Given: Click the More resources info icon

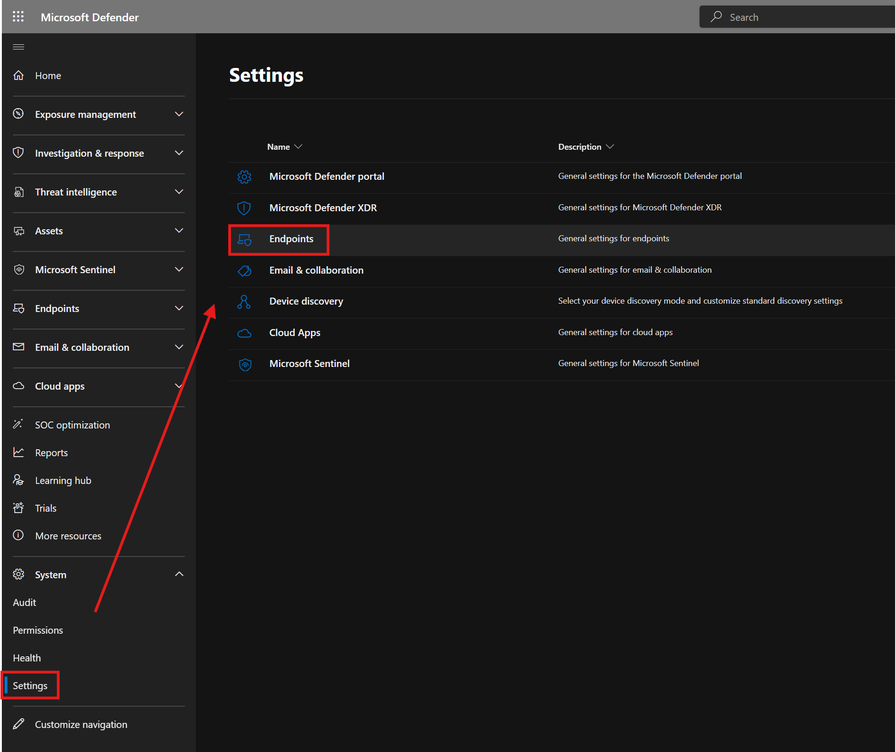Looking at the screenshot, I should pos(18,535).
